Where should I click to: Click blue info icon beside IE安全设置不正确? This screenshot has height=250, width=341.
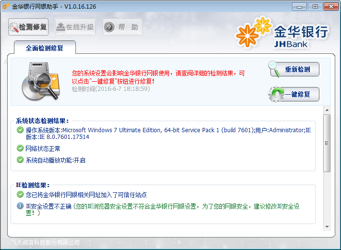(20, 206)
